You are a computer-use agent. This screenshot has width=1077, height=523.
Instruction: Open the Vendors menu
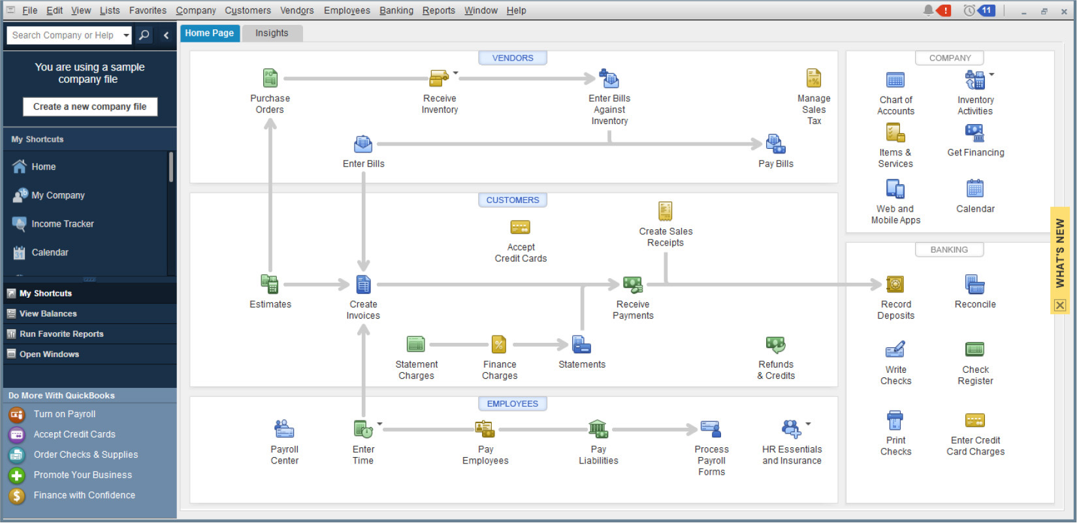click(x=297, y=10)
